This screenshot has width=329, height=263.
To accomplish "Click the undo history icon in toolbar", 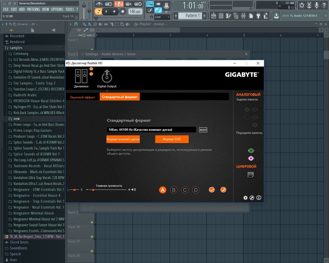I will coord(302,5).
